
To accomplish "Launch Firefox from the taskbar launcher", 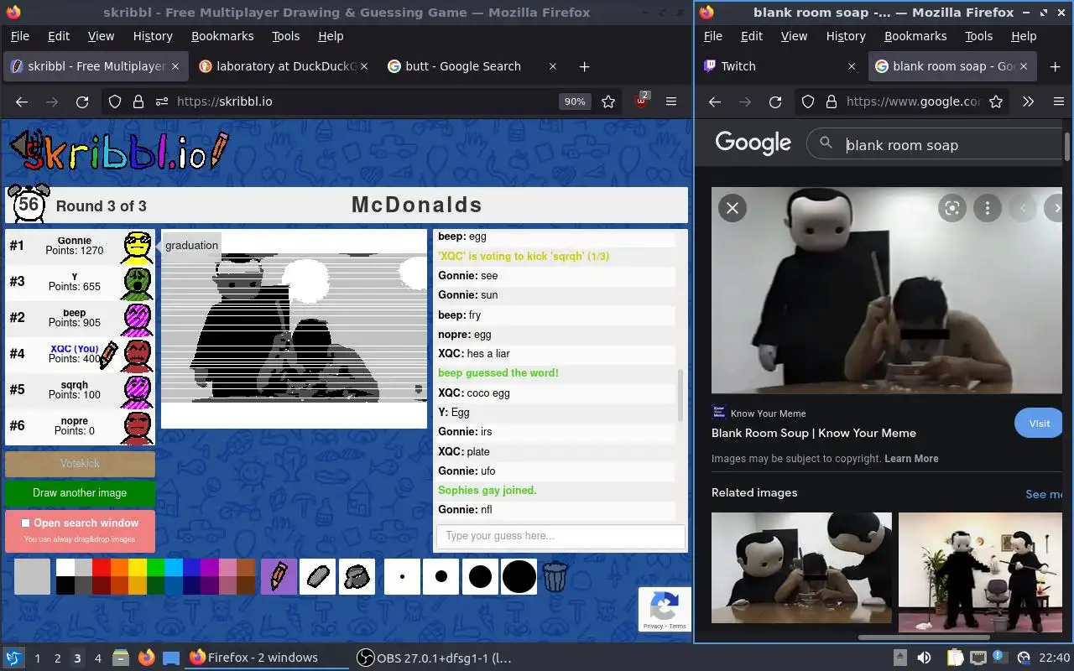I will [147, 658].
